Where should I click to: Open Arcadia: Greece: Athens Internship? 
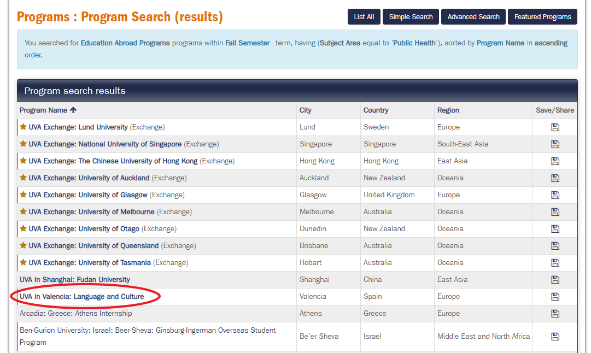76,314
